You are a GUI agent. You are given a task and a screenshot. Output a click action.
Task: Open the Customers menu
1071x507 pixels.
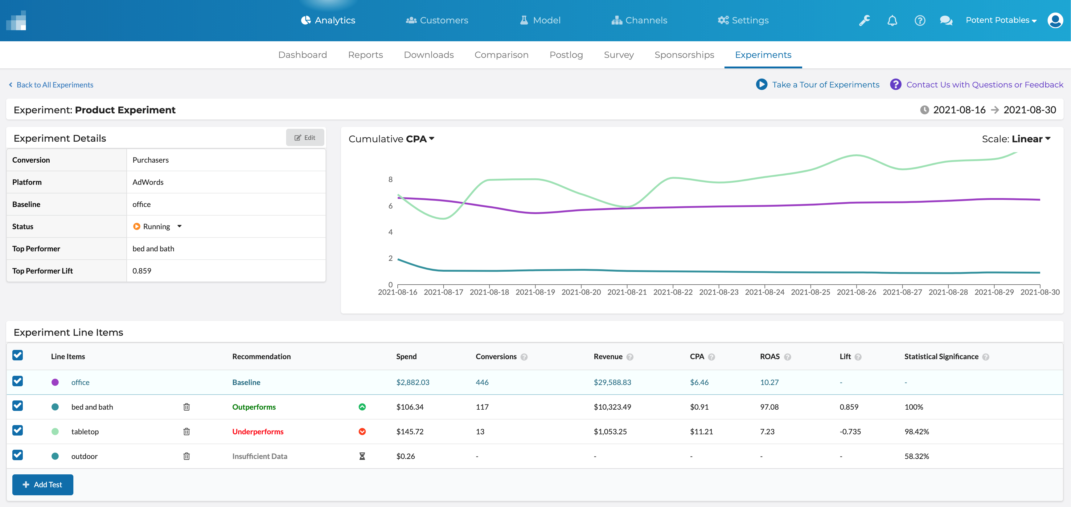click(437, 20)
